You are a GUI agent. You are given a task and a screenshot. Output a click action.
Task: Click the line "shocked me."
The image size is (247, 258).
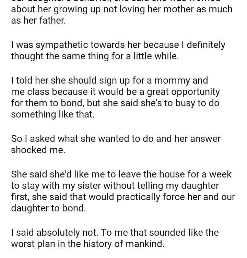(38, 150)
